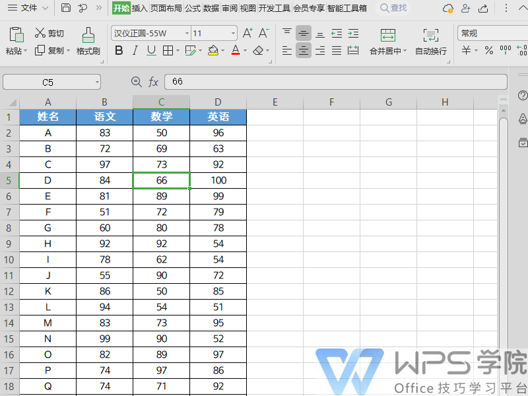Click the font color red A swatch
The image size is (528, 396).
click(x=236, y=50)
